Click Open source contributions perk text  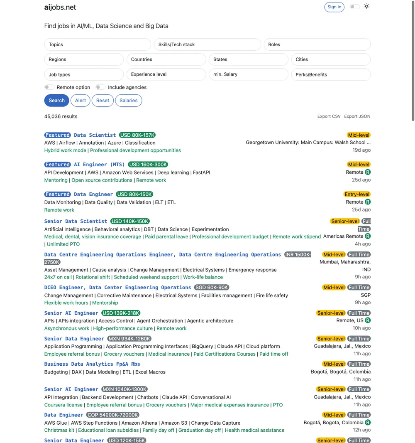(102, 180)
